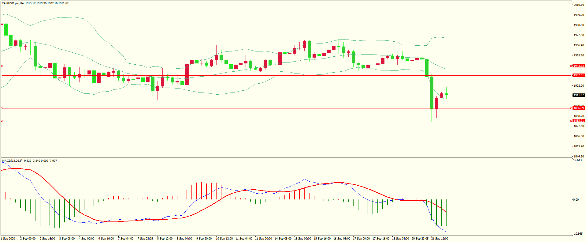Image resolution: width=586 pixels, height=242 pixels.
Task: Click the 10 Sep 12:00 time label
Action: (x=224, y=239)
